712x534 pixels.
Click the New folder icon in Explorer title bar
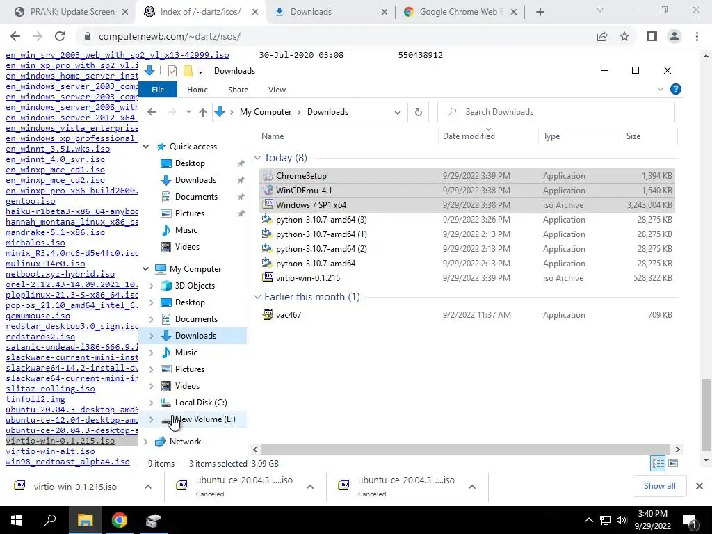coord(188,71)
